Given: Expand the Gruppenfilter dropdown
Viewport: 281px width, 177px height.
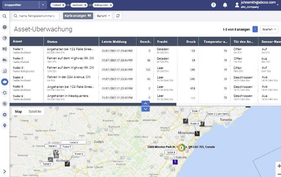Looking at the screenshot, I should [x=43, y=5].
